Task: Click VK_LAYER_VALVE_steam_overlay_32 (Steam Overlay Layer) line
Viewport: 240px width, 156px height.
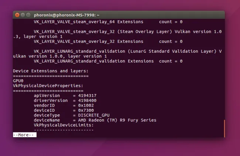Action: [x=128, y=32]
